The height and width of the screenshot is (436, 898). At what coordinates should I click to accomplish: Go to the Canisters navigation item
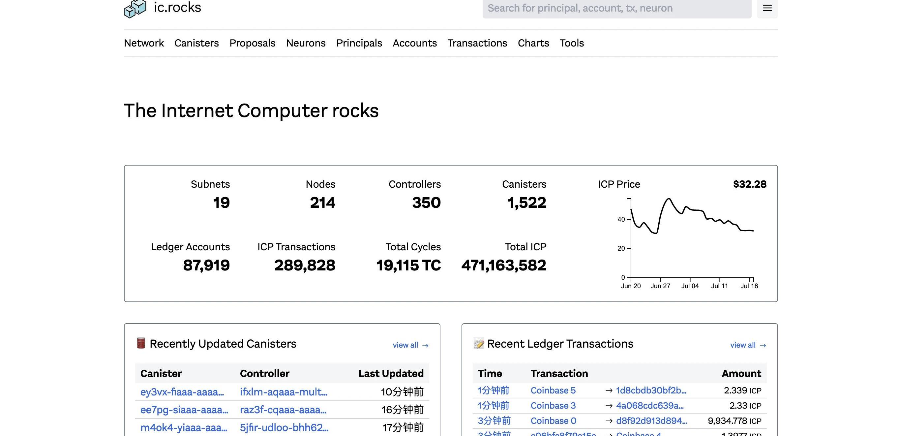tap(196, 43)
